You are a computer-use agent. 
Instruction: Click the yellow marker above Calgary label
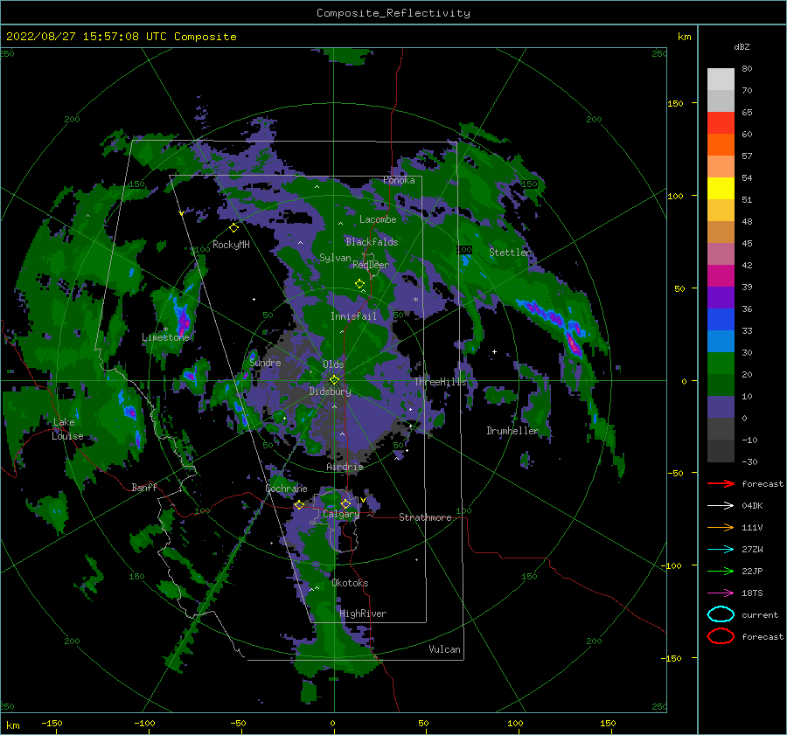[x=345, y=503]
